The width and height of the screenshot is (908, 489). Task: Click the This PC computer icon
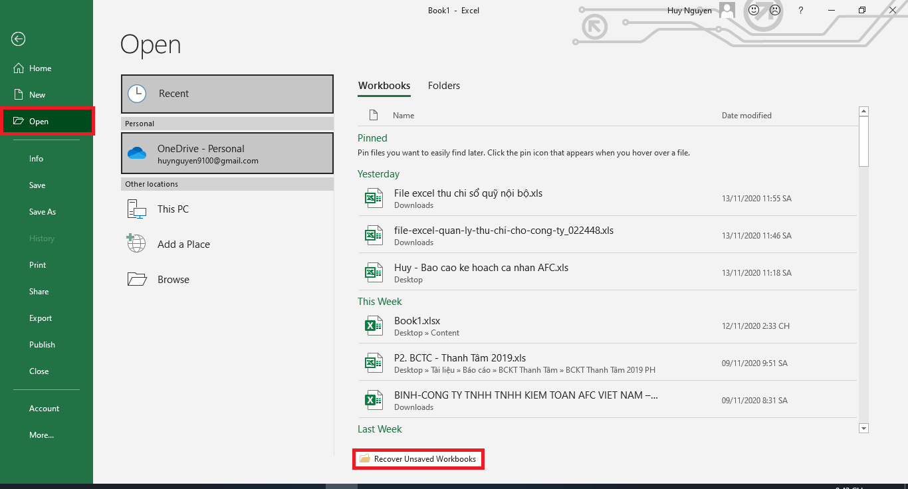(136, 209)
